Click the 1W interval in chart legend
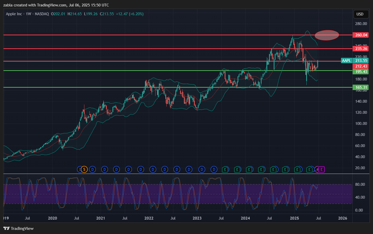This screenshot has width=373, height=234. [28, 14]
